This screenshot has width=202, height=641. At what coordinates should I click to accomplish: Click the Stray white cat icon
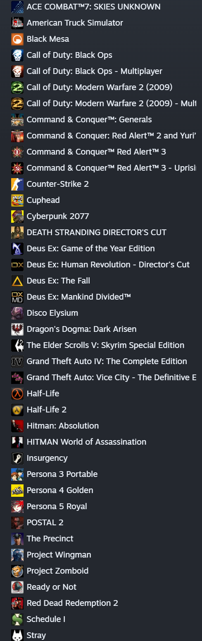pyautogui.click(x=17, y=635)
